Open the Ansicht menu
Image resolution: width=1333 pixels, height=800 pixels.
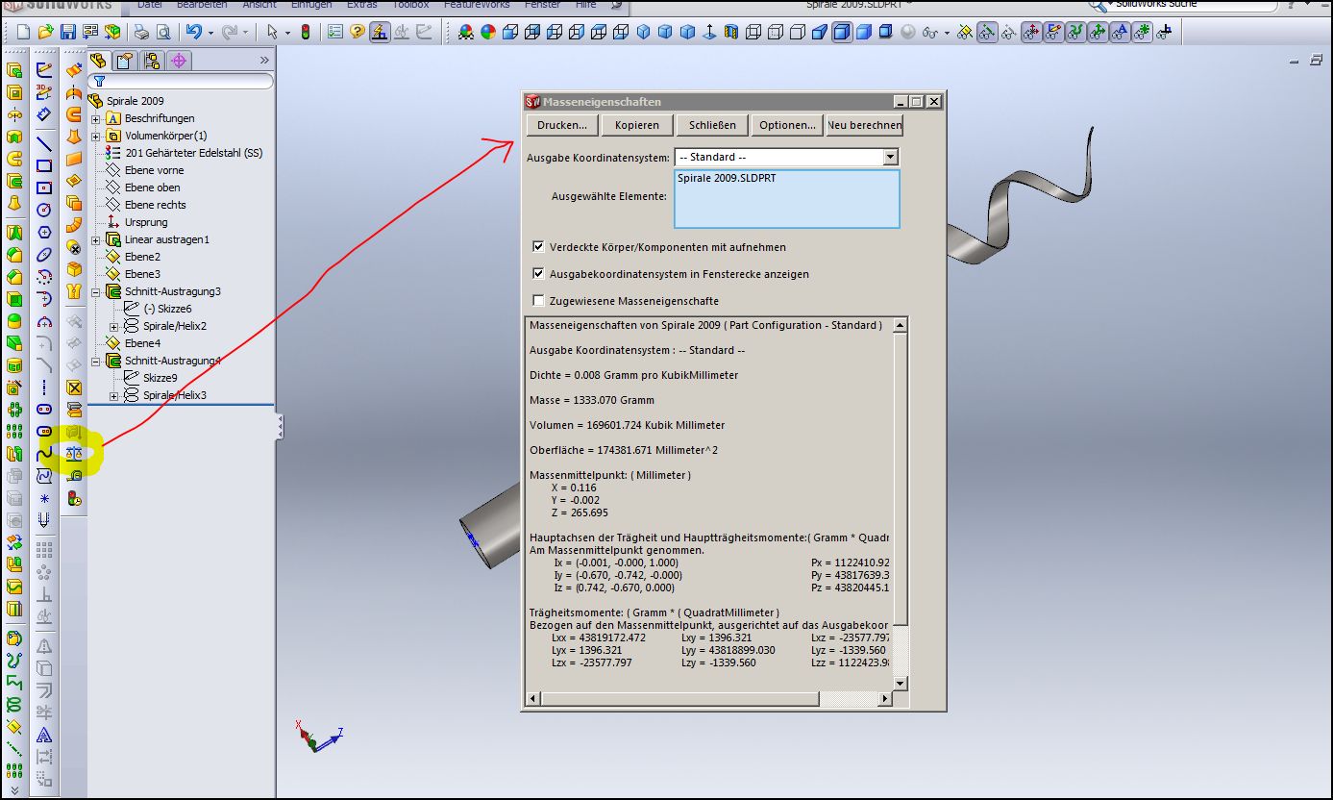[259, 5]
